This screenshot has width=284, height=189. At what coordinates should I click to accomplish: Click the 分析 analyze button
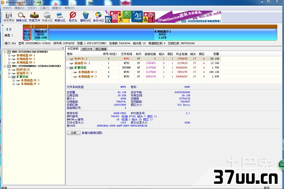tap(73, 133)
